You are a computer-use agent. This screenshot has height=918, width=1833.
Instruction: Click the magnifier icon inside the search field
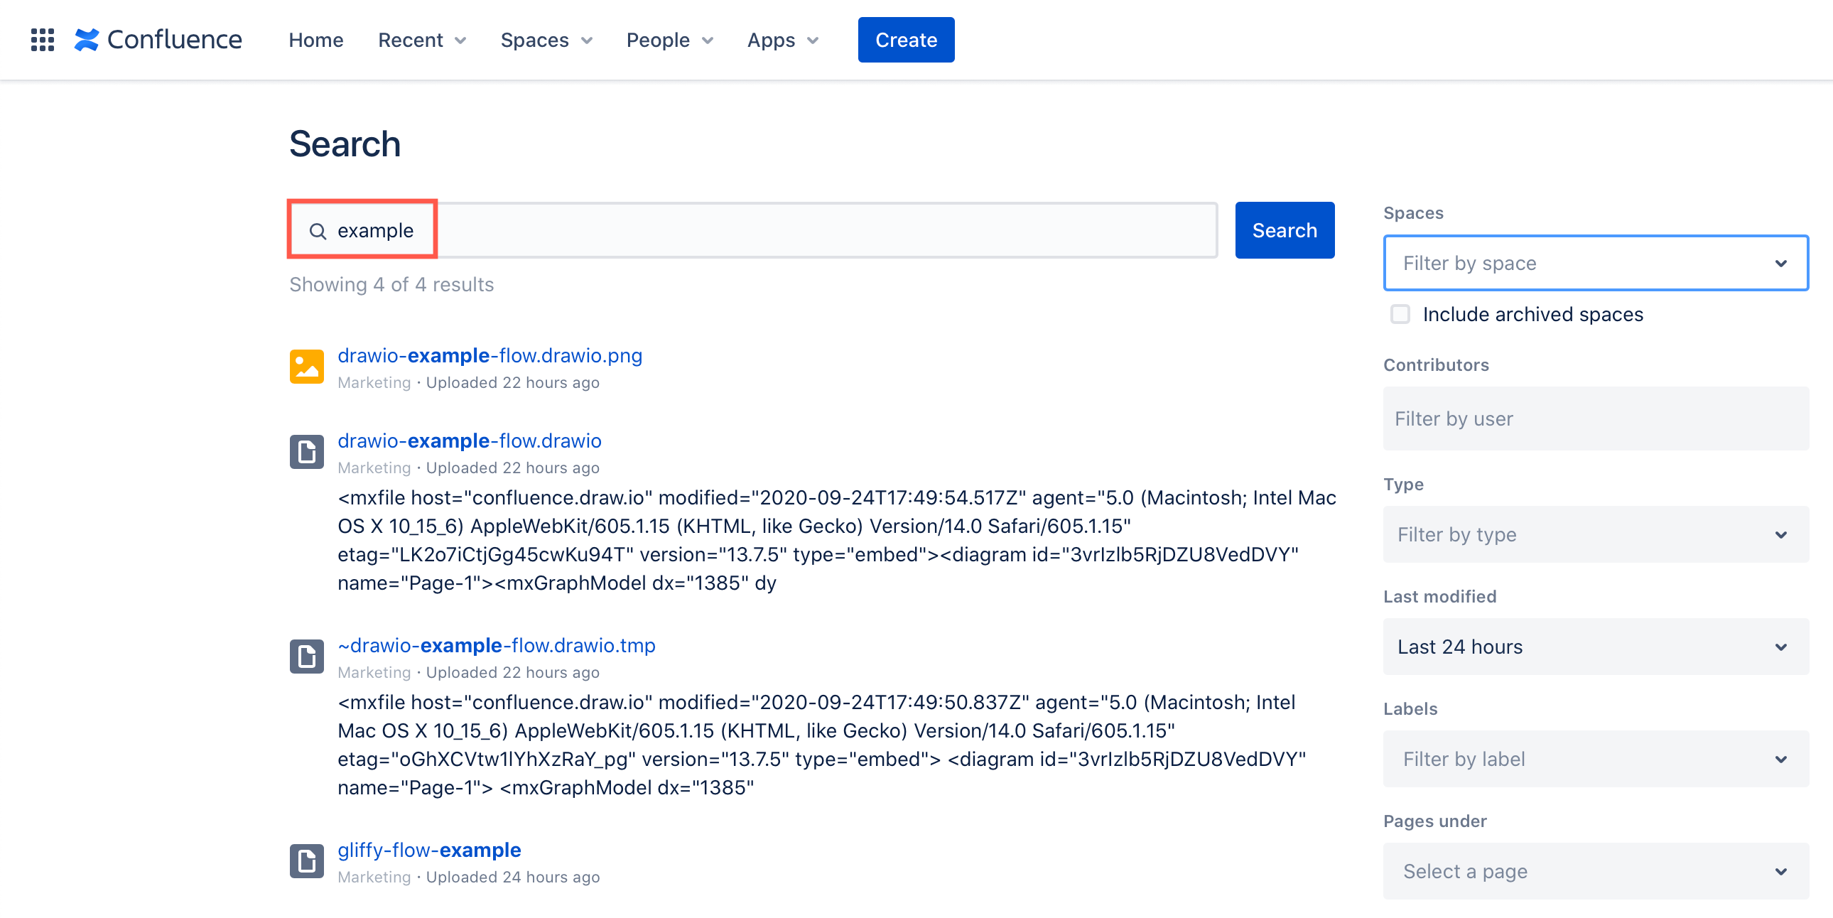click(x=318, y=230)
